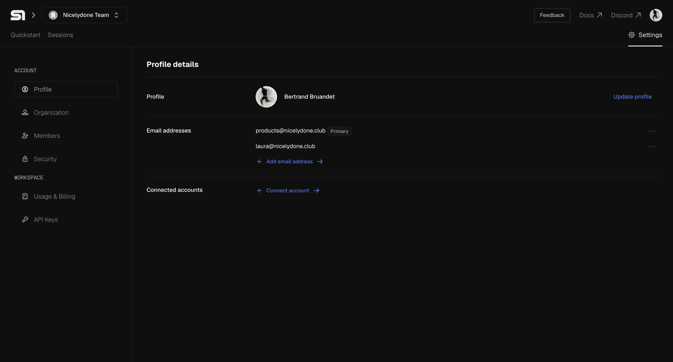Viewport: 673px width, 362px height.
Task: Click Add email address link
Action: point(289,161)
